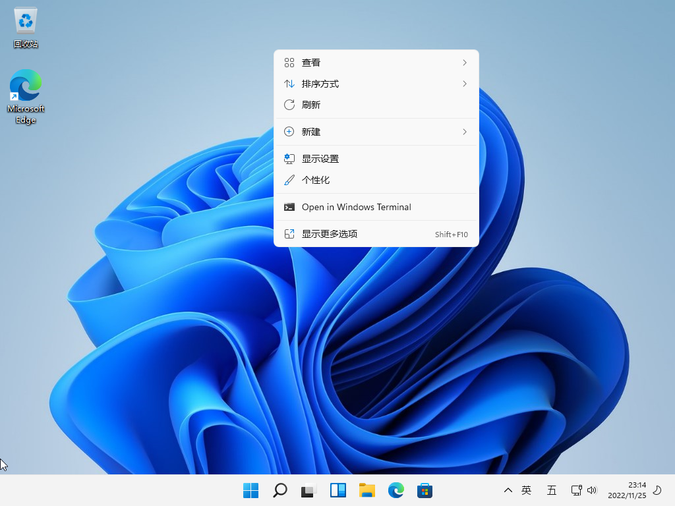Image resolution: width=675 pixels, height=506 pixels.
Task: Open taskbar Search magnifier
Action: pyautogui.click(x=280, y=490)
